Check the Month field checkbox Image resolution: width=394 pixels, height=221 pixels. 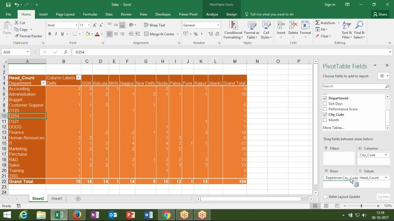click(325, 120)
